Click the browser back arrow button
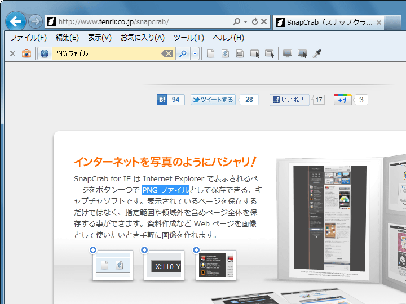 point(16,21)
